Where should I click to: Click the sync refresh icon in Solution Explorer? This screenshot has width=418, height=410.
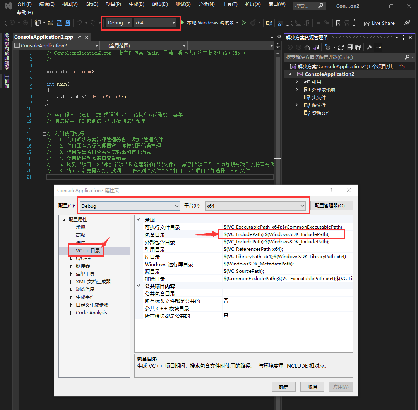point(341,47)
